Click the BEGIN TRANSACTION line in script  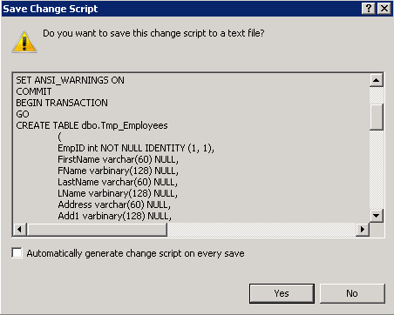point(62,103)
